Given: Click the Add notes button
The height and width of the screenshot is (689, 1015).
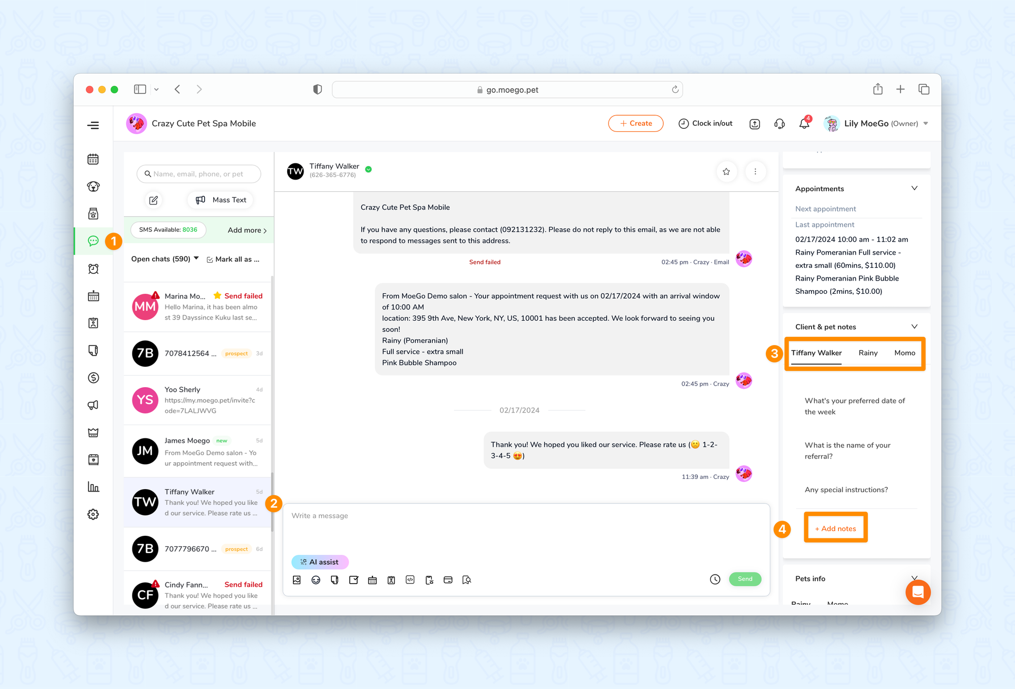Looking at the screenshot, I should pyautogui.click(x=835, y=528).
